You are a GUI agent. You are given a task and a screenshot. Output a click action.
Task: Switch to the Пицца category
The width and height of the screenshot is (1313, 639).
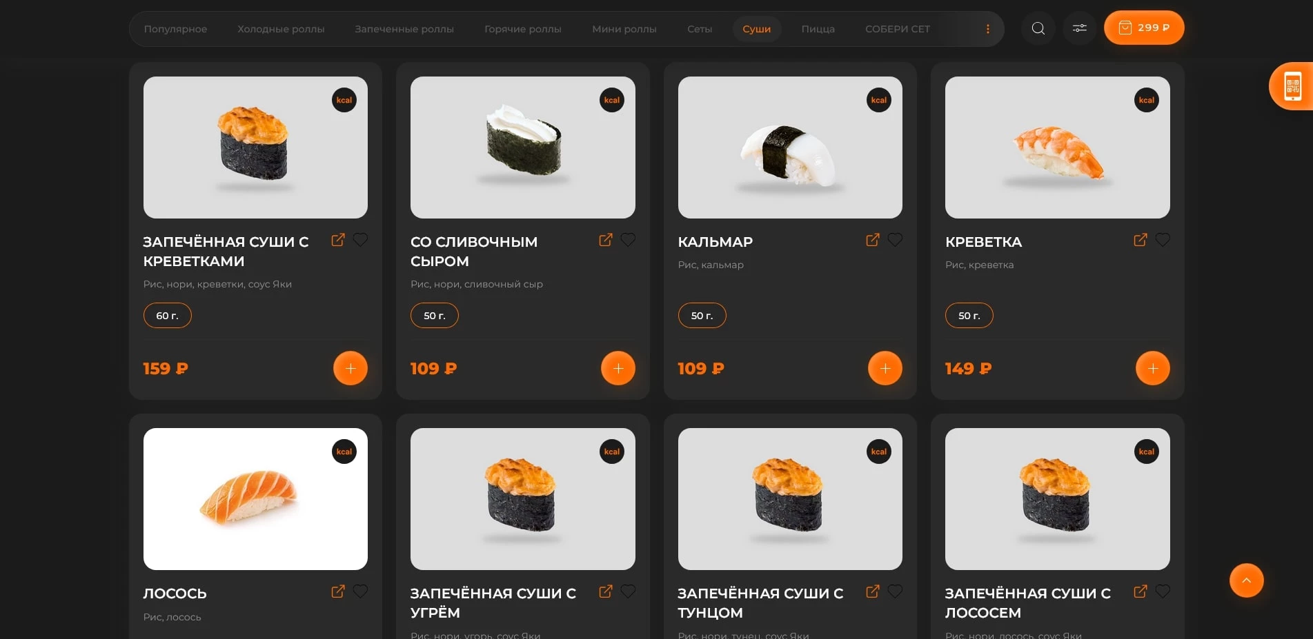818,29
